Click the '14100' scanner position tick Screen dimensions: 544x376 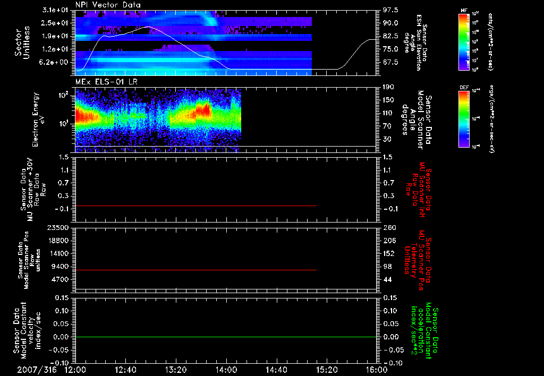coord(57,253)
